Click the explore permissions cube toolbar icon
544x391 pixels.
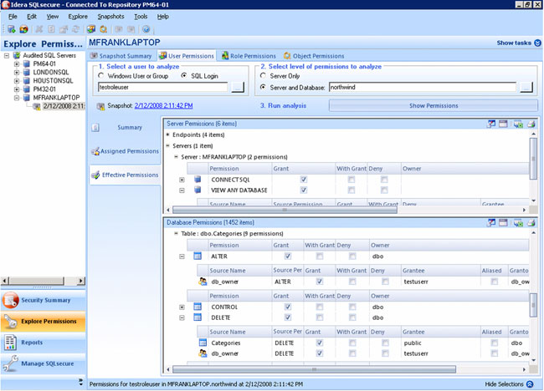(x=91, y=29)
